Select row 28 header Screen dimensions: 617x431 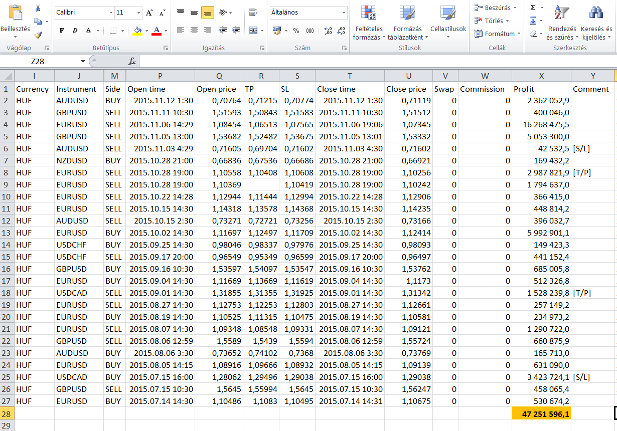[x=7, y=413]
